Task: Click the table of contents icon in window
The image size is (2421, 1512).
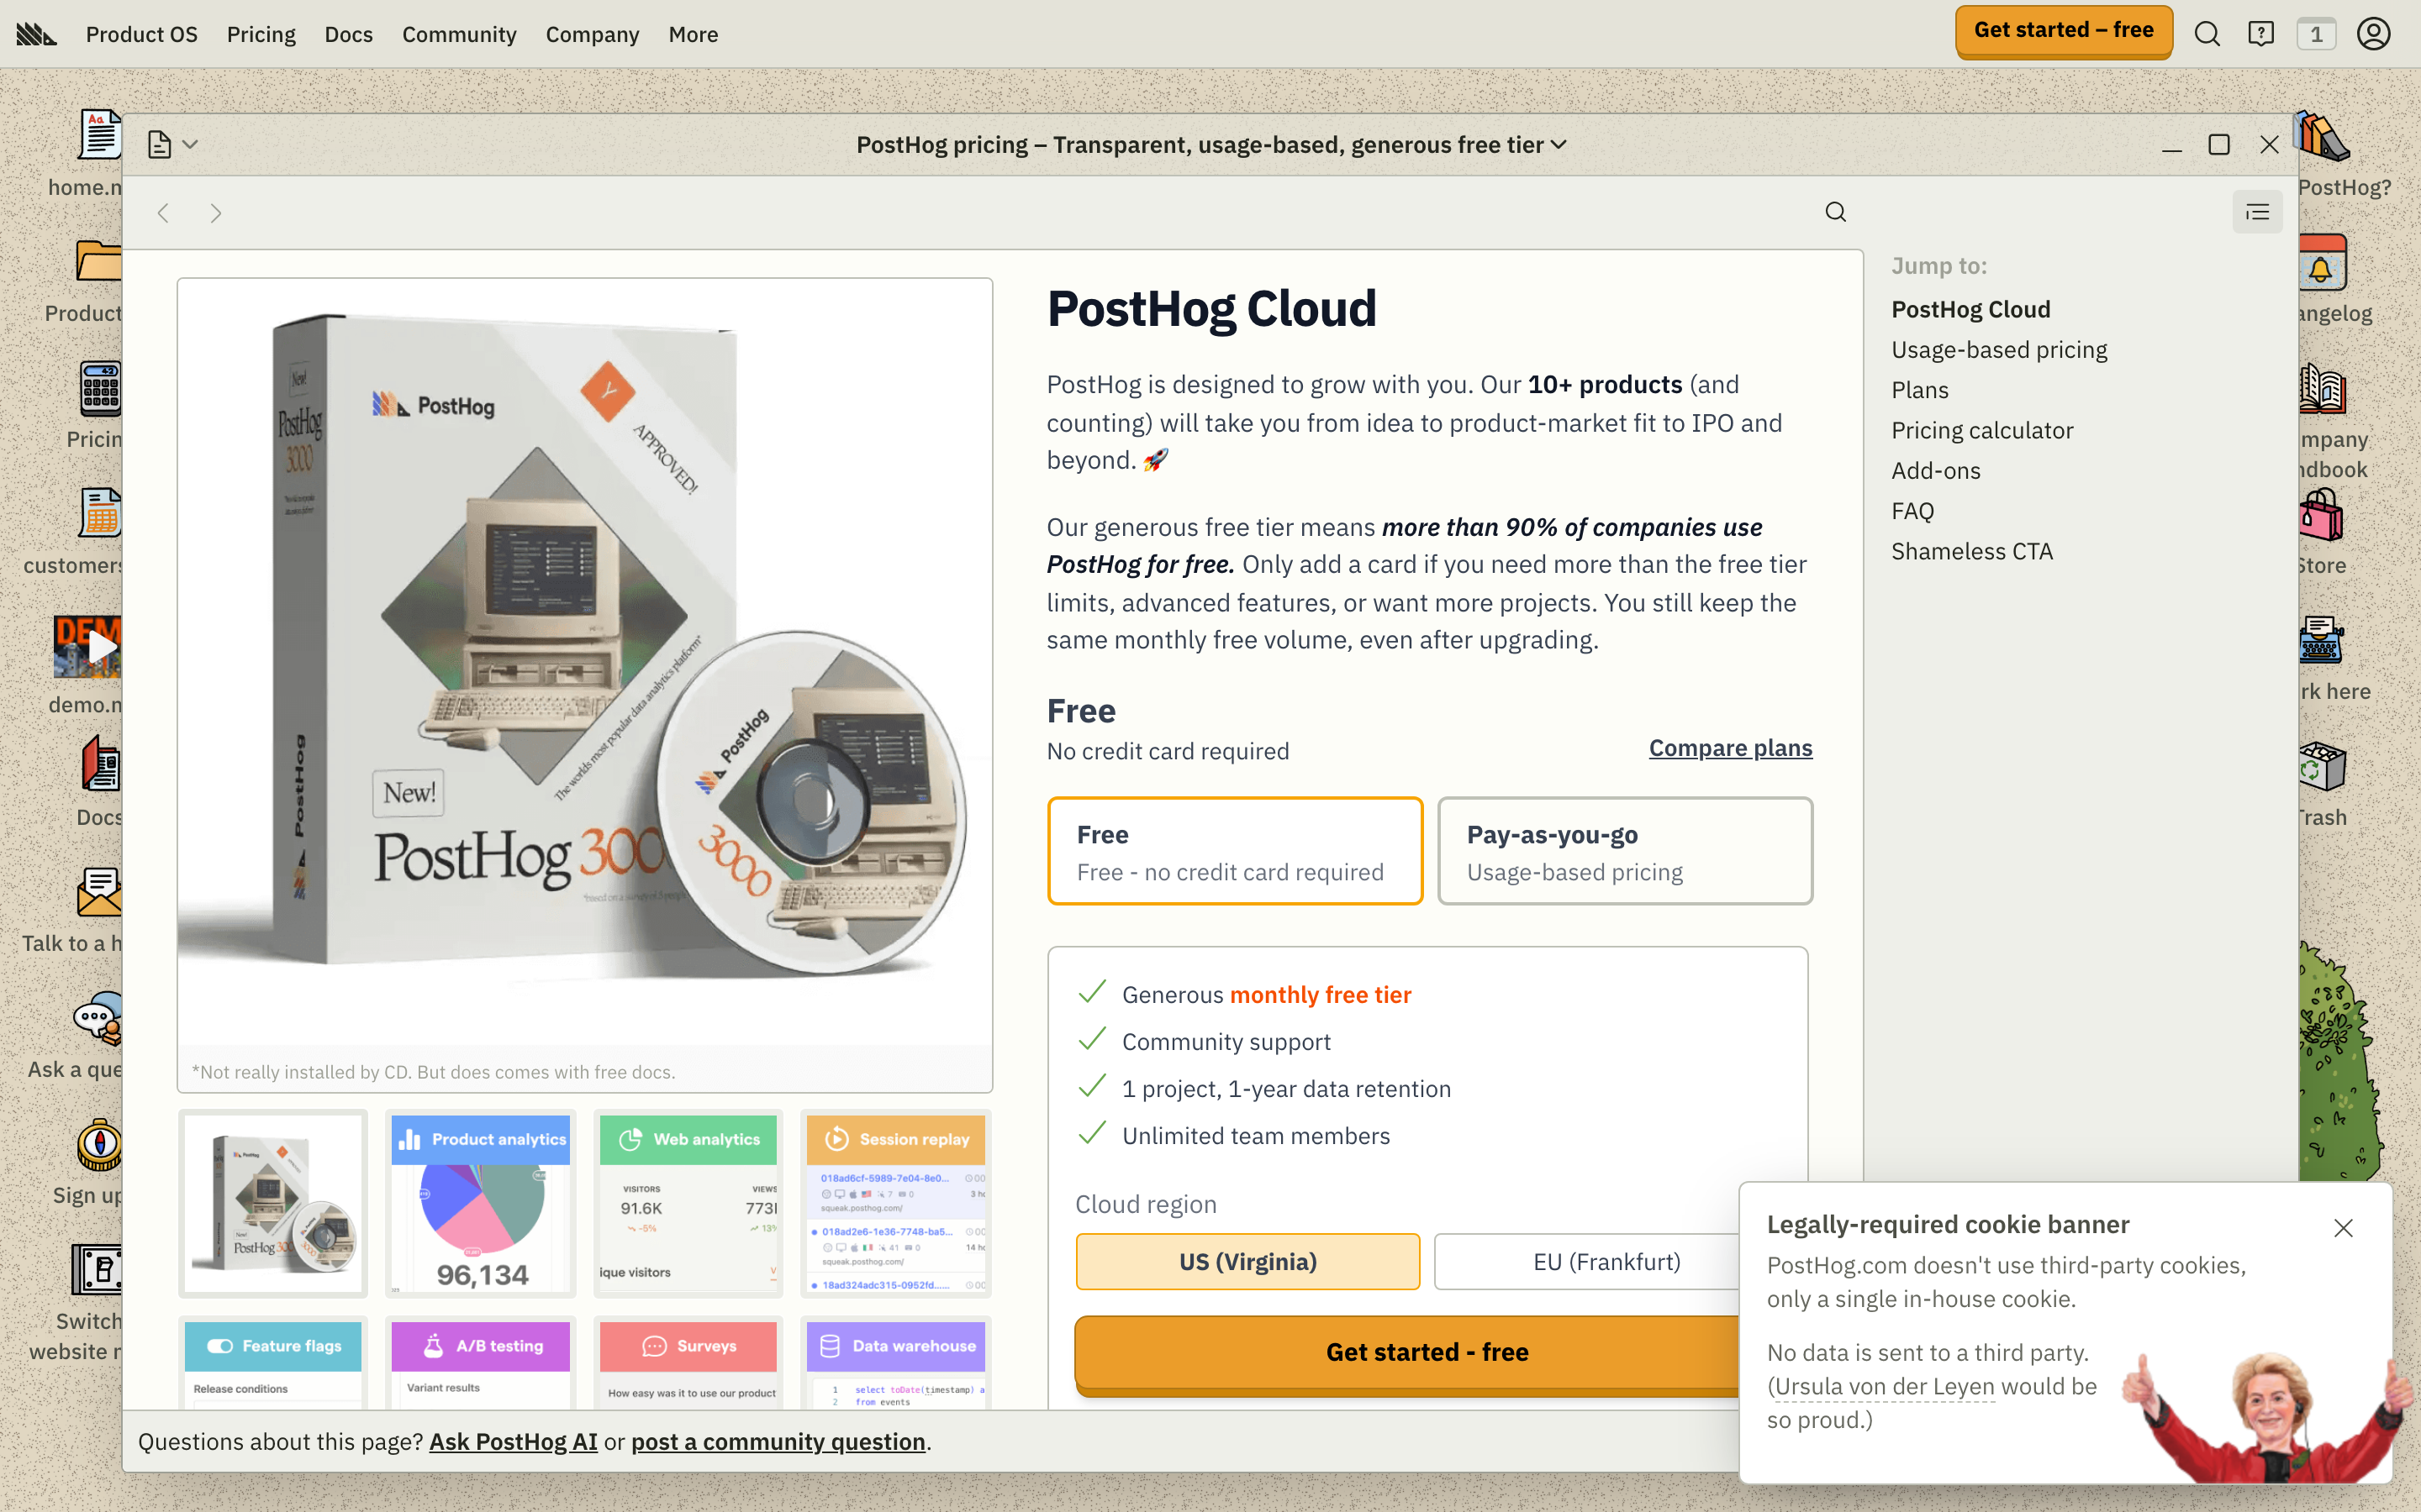Action: [x=2257, y=212]
